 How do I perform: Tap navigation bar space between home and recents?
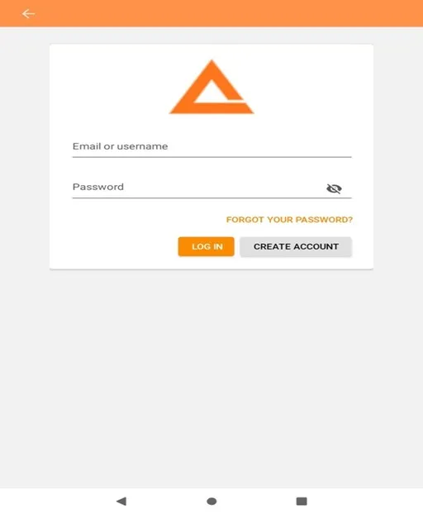257,501
